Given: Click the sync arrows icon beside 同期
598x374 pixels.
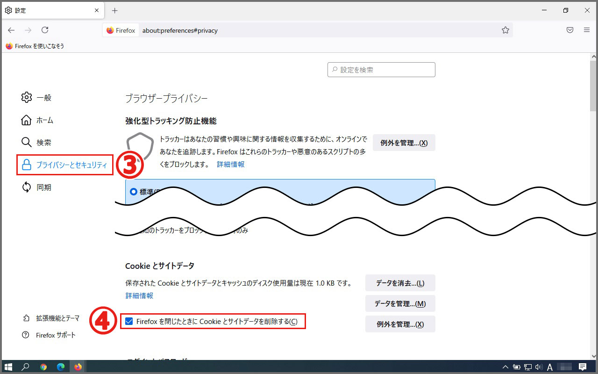Looking at the screenshot, I should click(27, 187).
